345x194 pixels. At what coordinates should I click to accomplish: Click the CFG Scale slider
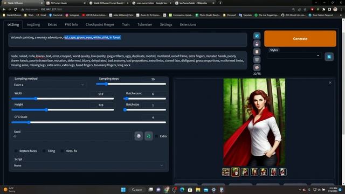pyautogui.click(x=88, y=122)
